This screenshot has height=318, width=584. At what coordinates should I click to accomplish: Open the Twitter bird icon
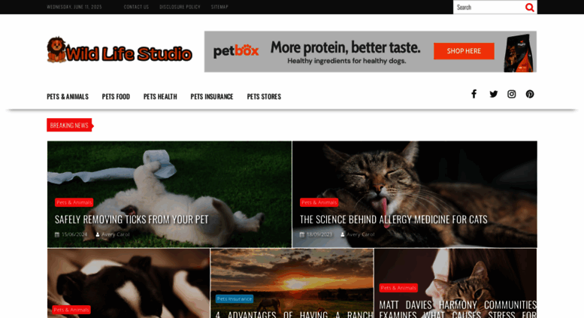494,94
